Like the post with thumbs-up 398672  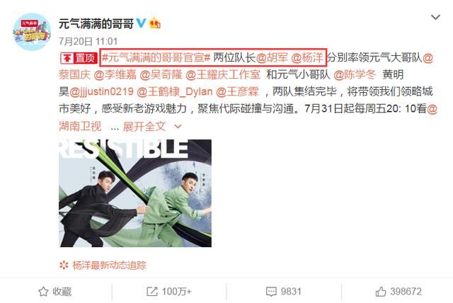pyautogui.click(x=381, y=292)
